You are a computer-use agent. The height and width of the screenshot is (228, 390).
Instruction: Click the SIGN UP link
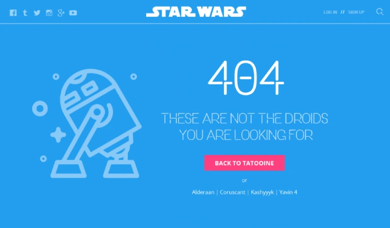tap(356, 12)
